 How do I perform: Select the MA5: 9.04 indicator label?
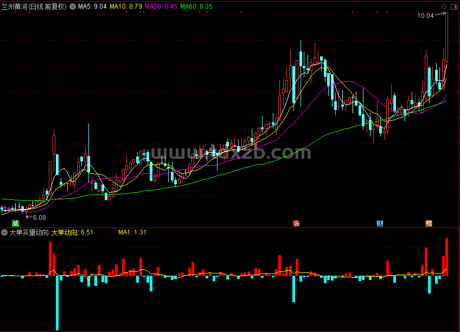point(92,6)
